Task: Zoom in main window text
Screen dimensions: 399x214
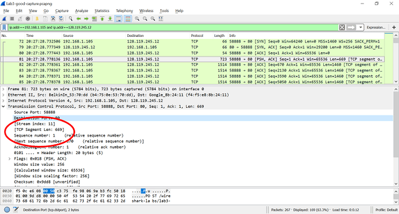Action: (x=137, y=18)
